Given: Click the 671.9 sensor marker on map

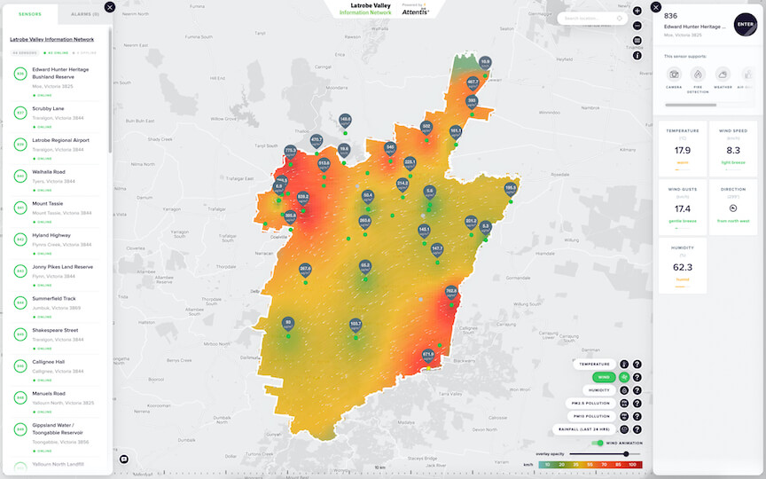Looking at the screenshot, I should [x=428, y=356].
